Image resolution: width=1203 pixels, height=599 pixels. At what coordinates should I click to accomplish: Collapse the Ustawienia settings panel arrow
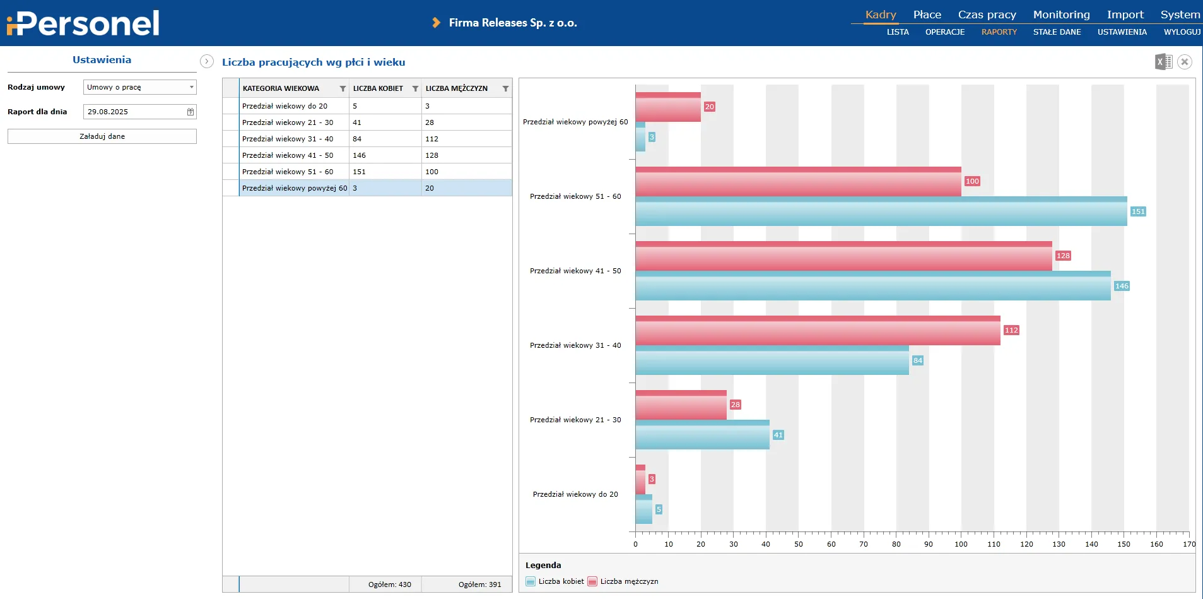(x=206, y=61)
